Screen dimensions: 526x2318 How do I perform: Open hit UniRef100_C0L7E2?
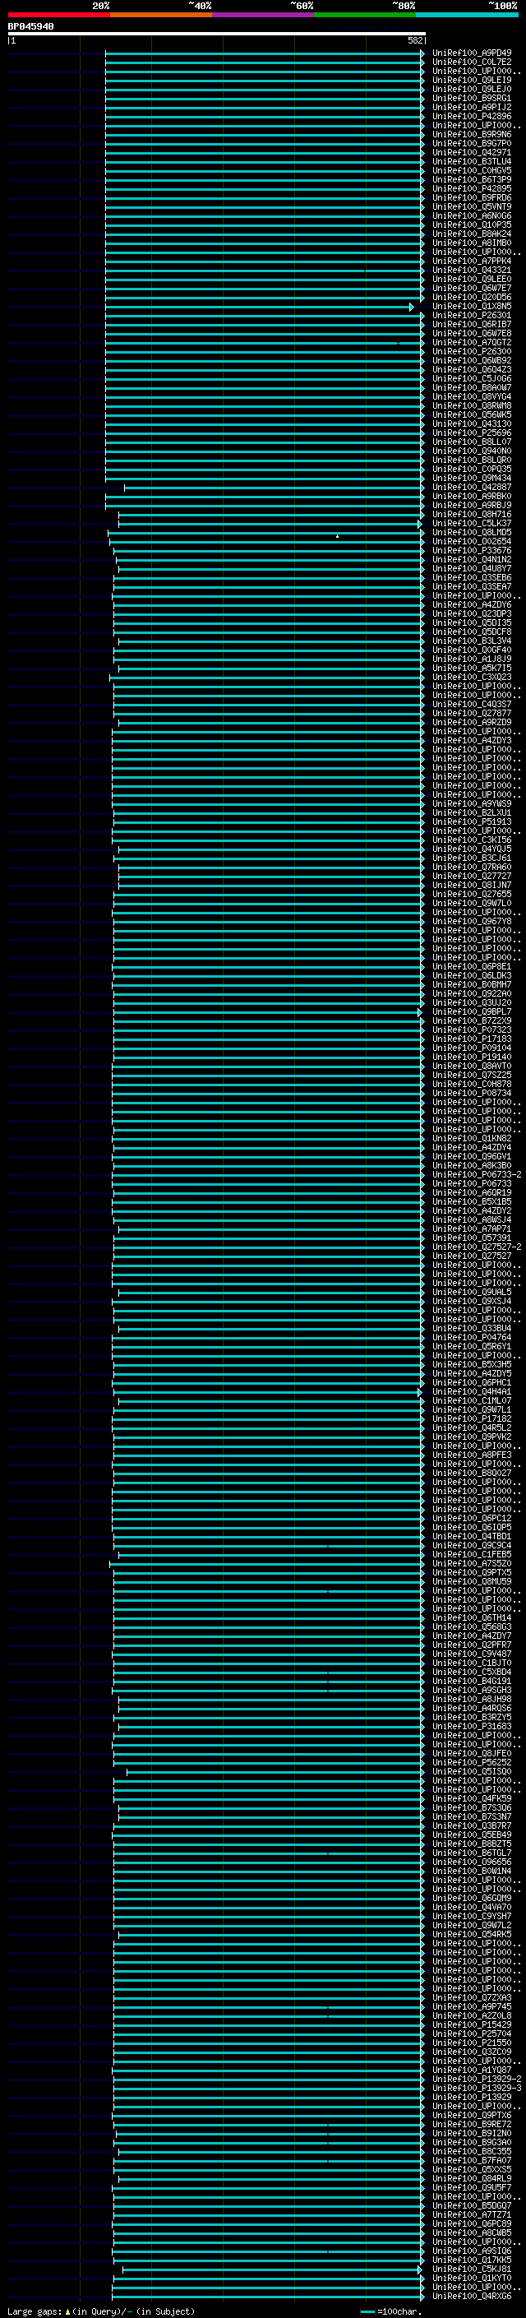(x=471, y=62)
